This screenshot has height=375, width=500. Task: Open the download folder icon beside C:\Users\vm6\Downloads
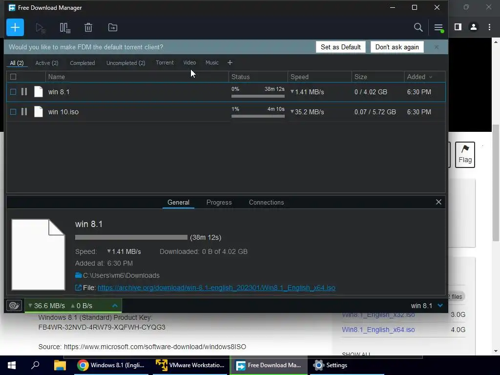pyautogui.click(x=79, y=275)
